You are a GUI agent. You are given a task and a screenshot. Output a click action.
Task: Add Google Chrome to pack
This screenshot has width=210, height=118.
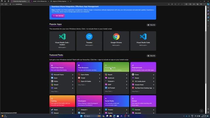pos(116,45)
